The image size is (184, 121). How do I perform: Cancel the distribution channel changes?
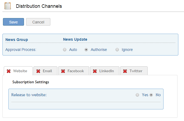tap(38, 22)
